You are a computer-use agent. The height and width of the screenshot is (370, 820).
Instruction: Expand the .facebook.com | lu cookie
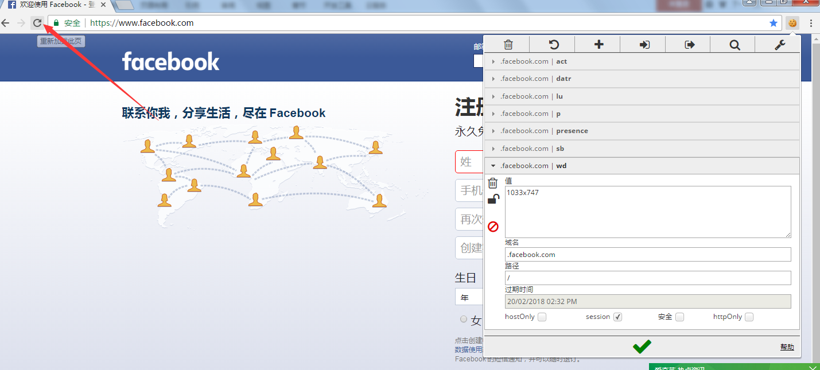click(642, 96)
